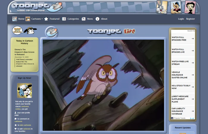This screenshot has width=208, height=134.
Task: Click the About info icon
Action: click(97, 19)
